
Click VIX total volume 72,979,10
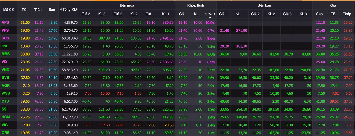coord(69,62)
